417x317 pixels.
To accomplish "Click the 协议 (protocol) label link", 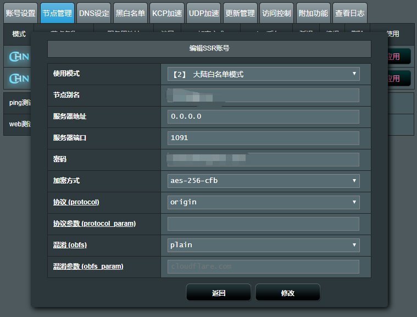I will [76, 202].
